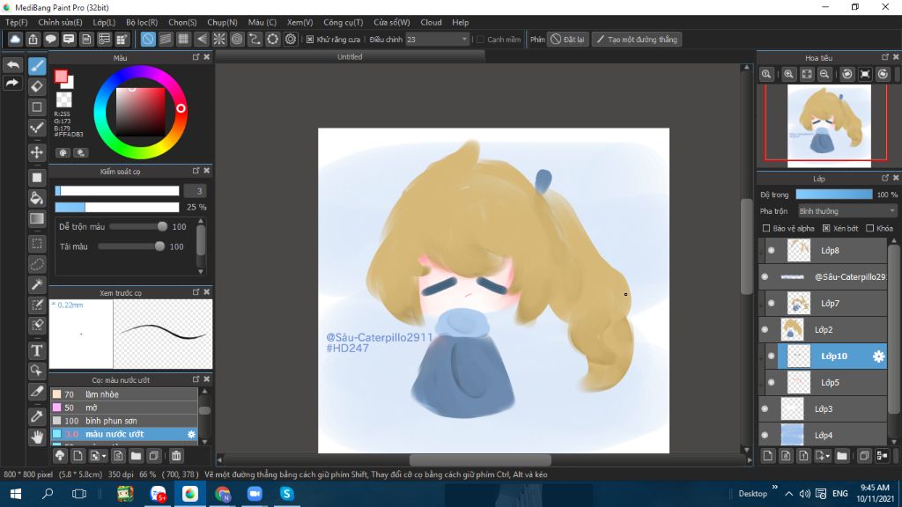This screenshot has width=902, height=507.
Task: Select the Eyedropper tool
Action: coord(37,416)
